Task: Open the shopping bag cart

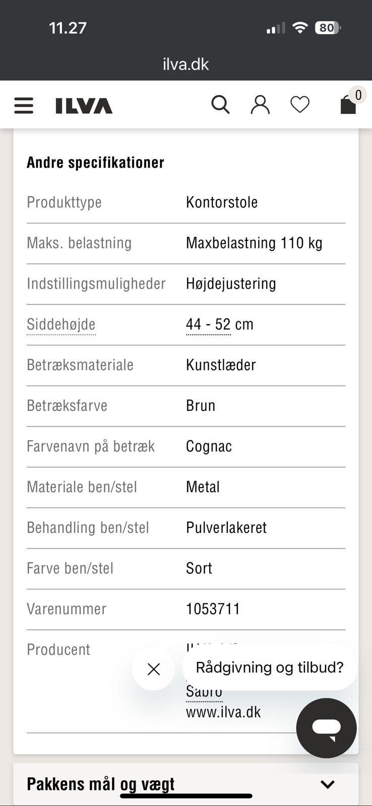Action: [348, 105]
